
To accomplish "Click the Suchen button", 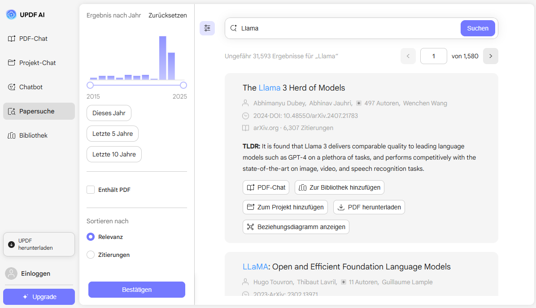I will pos(478,28).
